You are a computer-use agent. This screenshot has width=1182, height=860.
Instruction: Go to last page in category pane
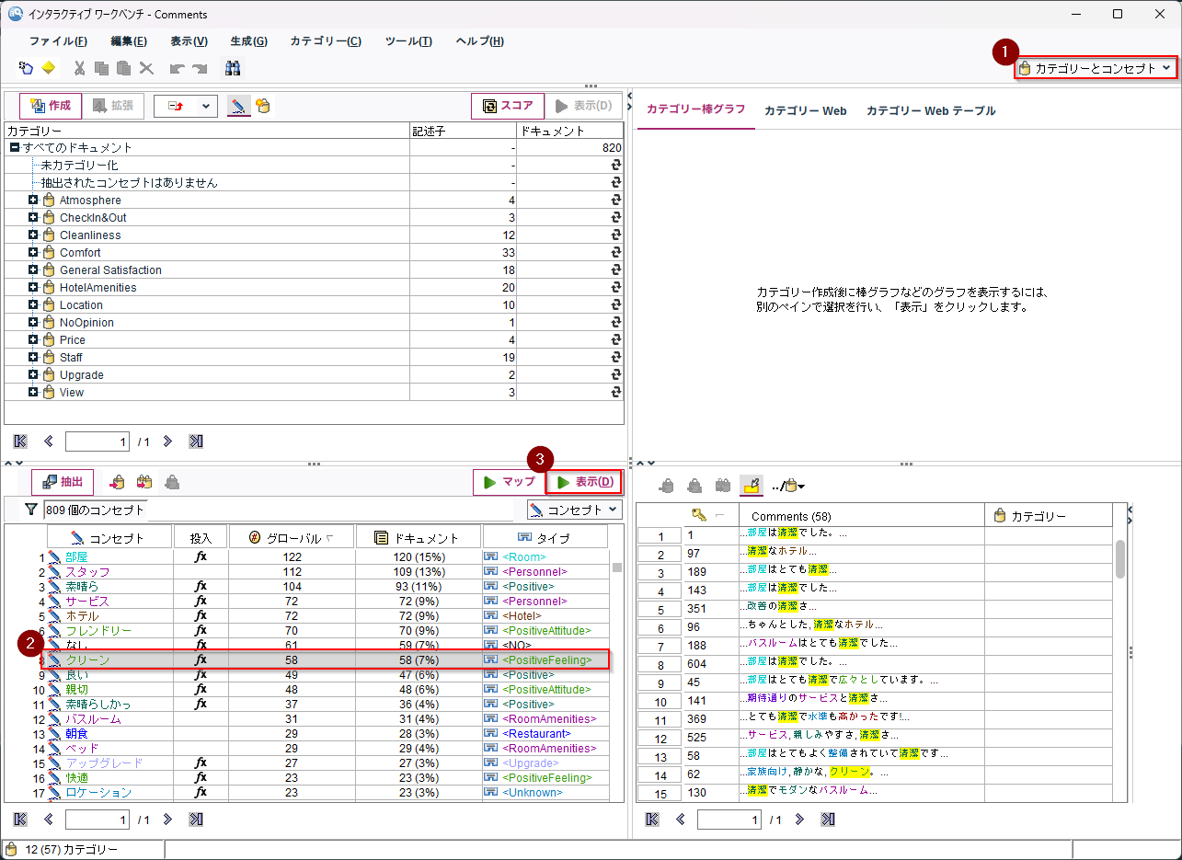pyautogui.click(x=196, y=441)
